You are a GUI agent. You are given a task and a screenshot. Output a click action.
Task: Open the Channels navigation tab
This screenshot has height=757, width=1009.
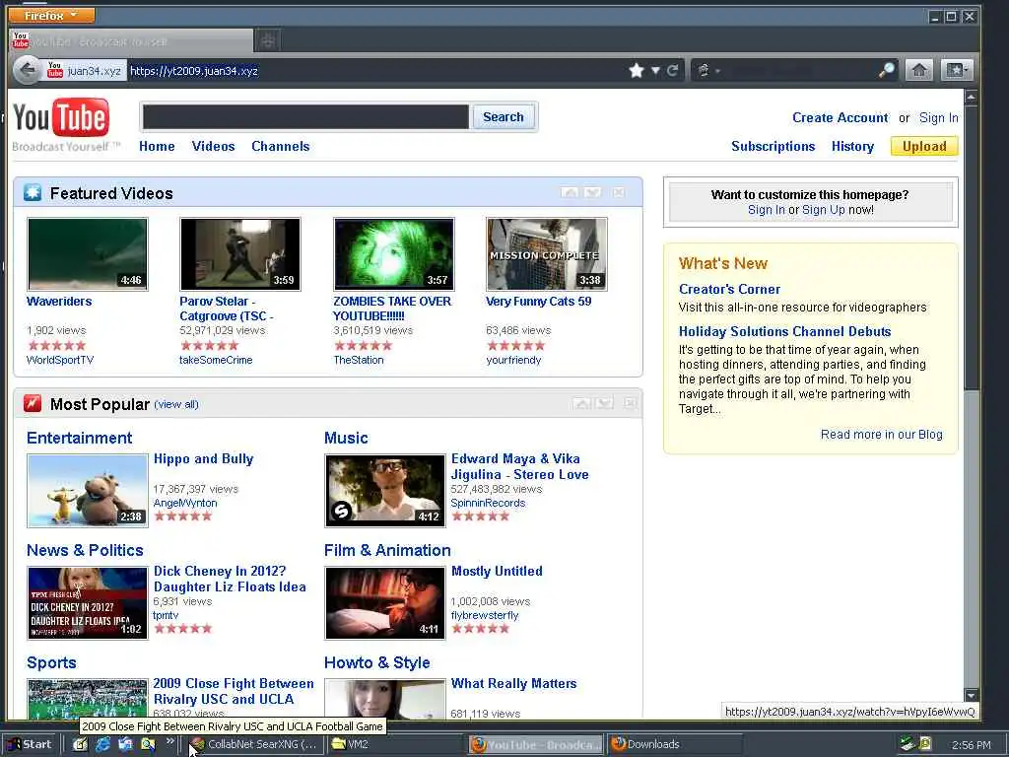click(281, 146)
